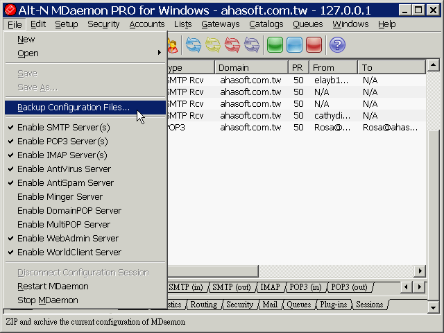Switch to the SMTP (out) tab
Viewport: 444px width, 333px height.
pos(232,287)
